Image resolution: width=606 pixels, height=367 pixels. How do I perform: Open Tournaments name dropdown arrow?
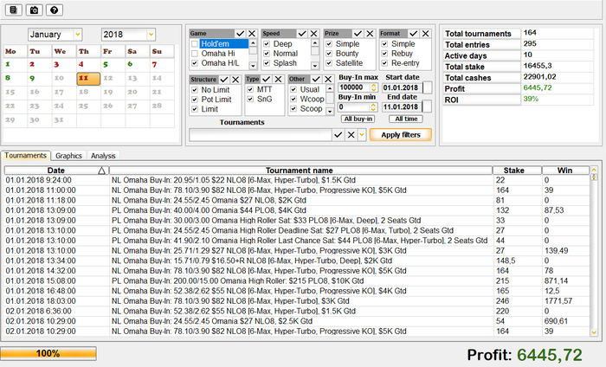coord(362,135)
